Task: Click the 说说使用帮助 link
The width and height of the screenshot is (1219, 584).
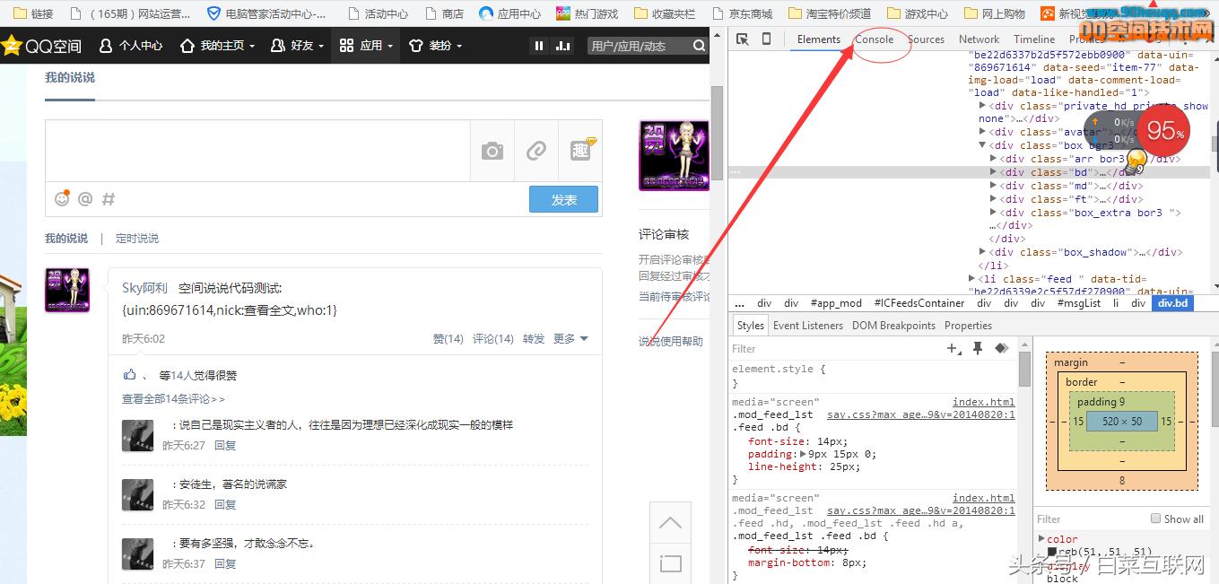Action: point(671,341)
